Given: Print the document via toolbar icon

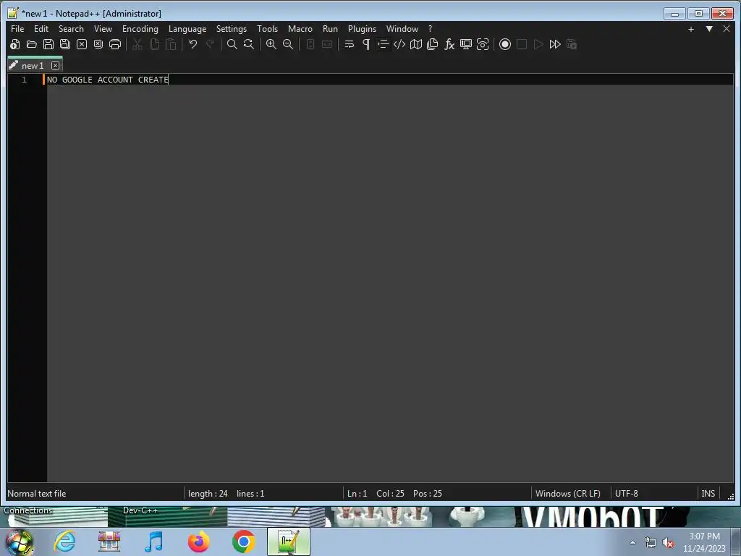Looking at the screenshot, I should point(115,44).
